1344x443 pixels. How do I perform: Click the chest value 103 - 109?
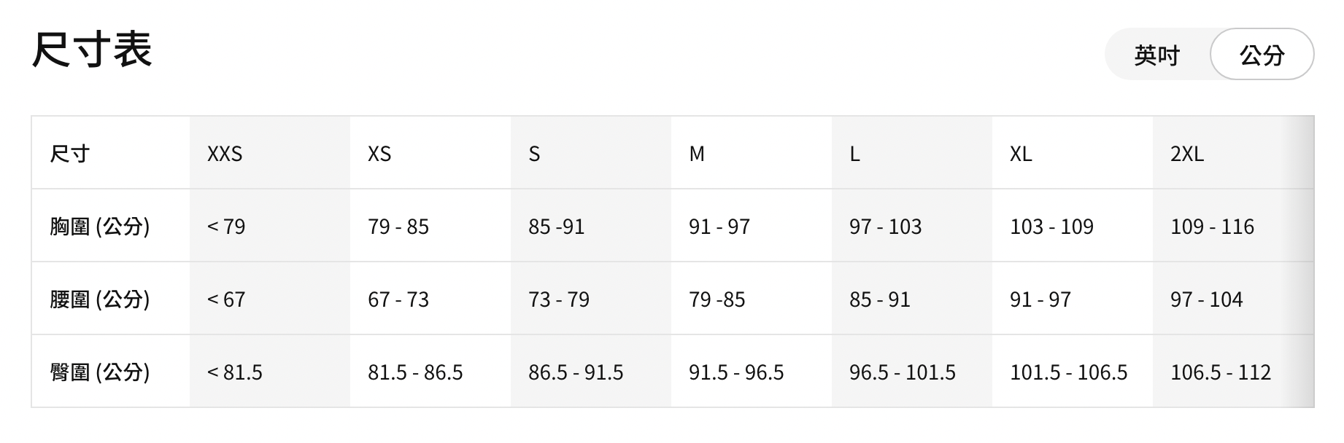[1051, 227]
